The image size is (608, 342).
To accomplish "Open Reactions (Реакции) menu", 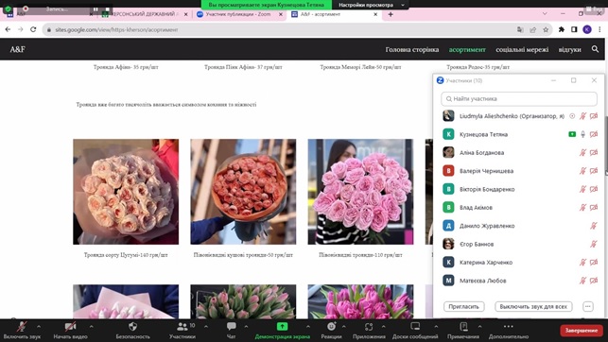I will pos(331,331).
